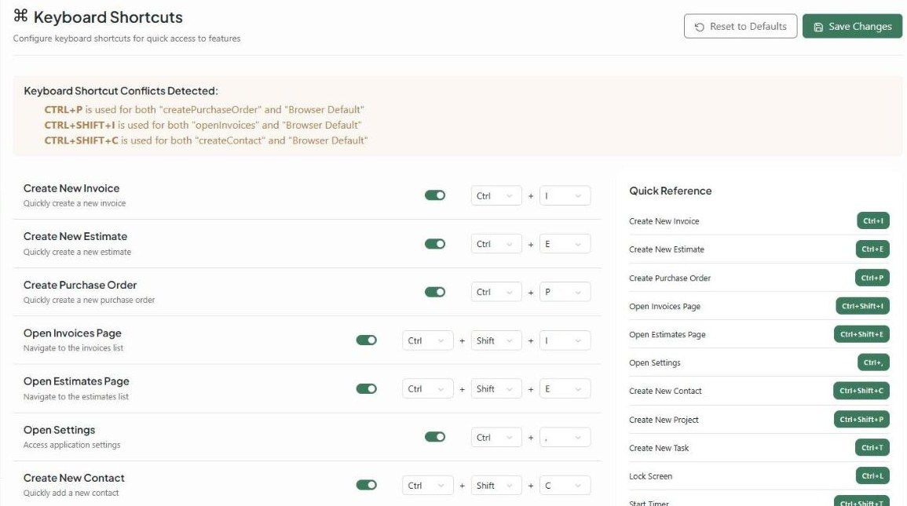Click Reset to Defaults button
This screenshot has width=907, height=506.
point(741,27)
